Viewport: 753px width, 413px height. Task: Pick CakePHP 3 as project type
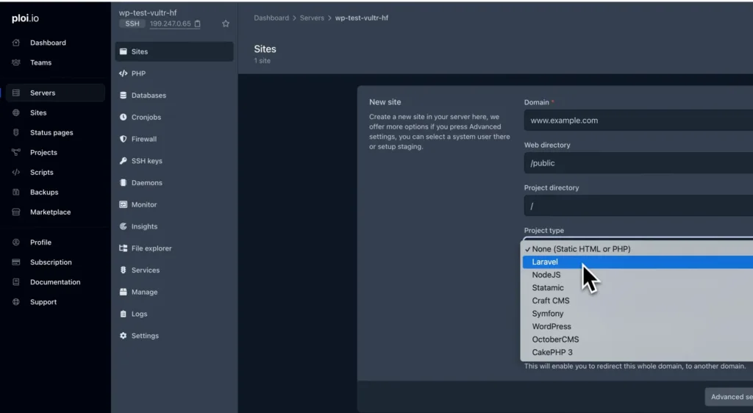[638, 353]
